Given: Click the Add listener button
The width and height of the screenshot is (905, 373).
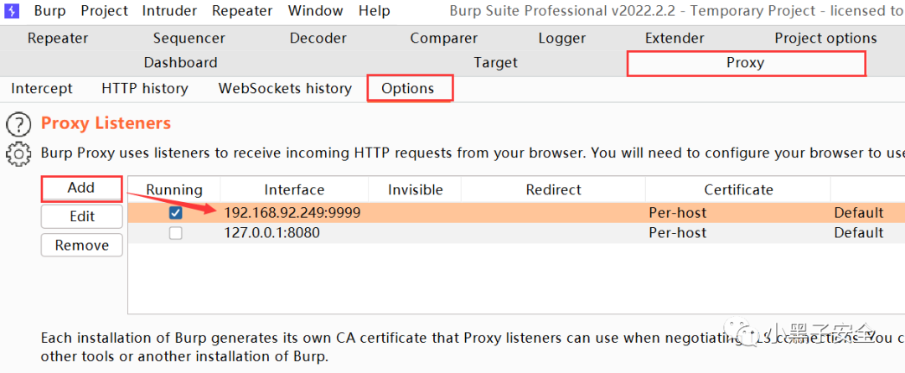Looking at the screenshot, I should pyautogui.click(x=81, y=189).
